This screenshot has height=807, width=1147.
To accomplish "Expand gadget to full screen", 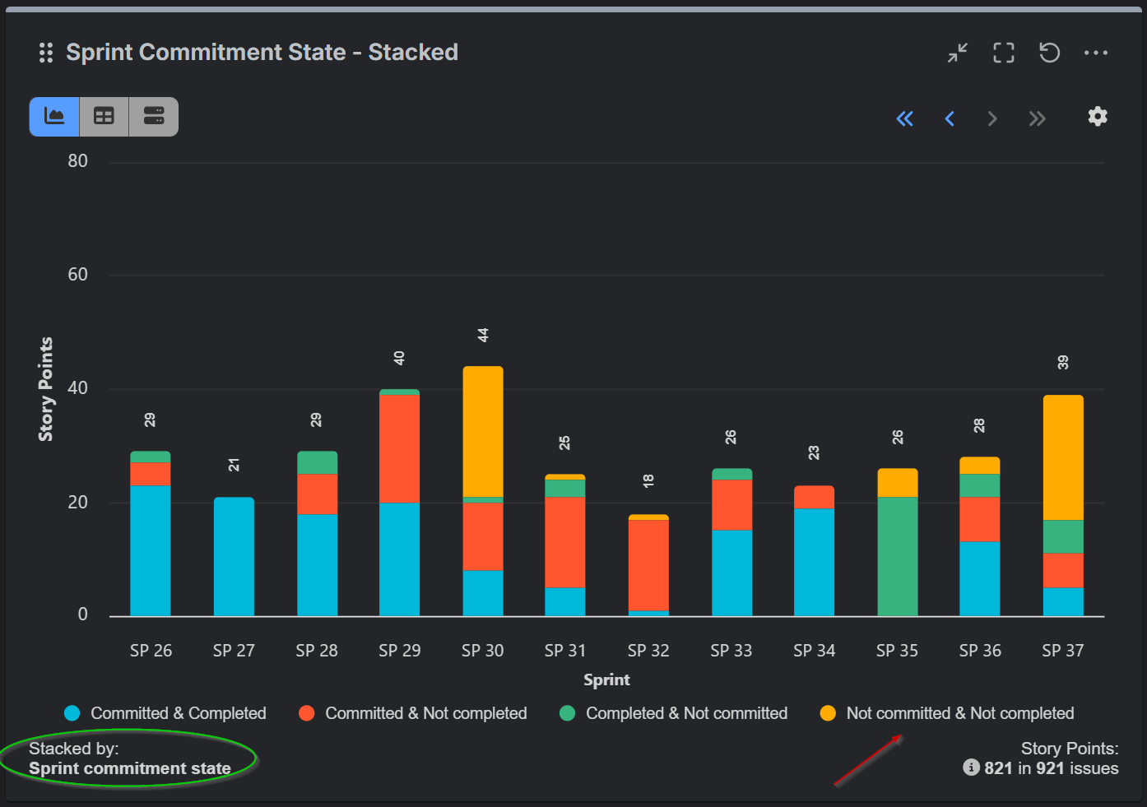I will point(1003,53).
